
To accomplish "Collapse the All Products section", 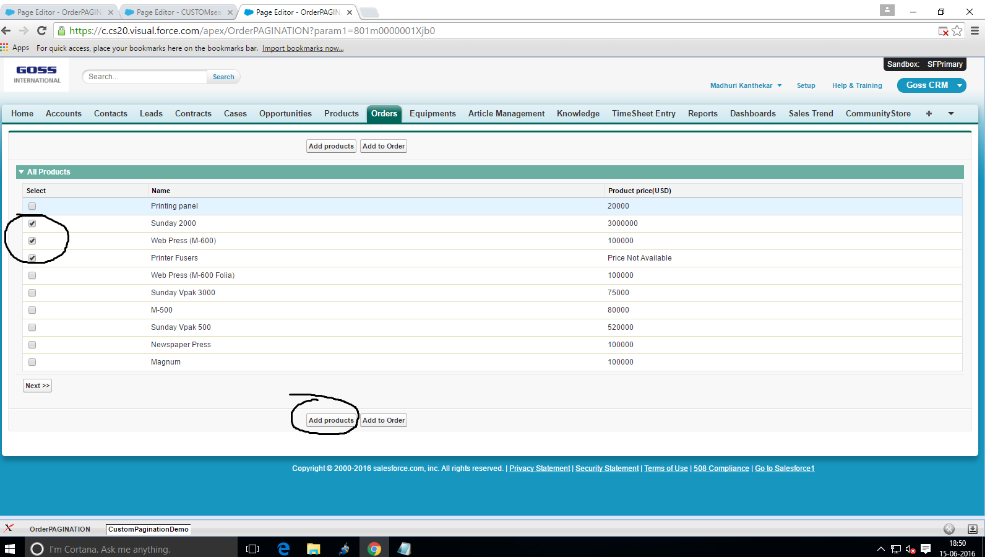I will pos(21,172).
